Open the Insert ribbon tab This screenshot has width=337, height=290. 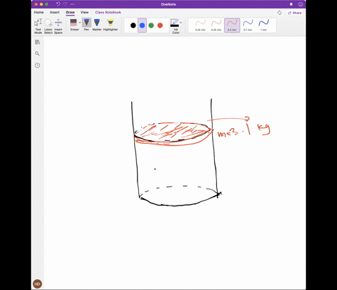(x=55, y=12)
